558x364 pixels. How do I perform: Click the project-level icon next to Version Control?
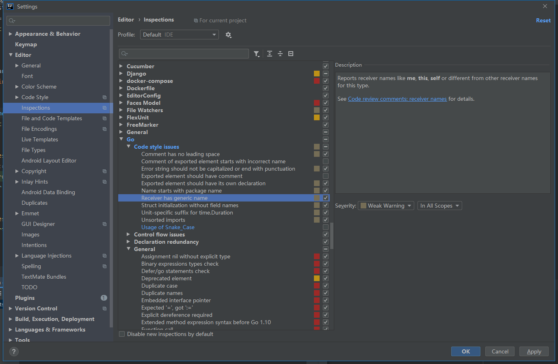(104, 309)
